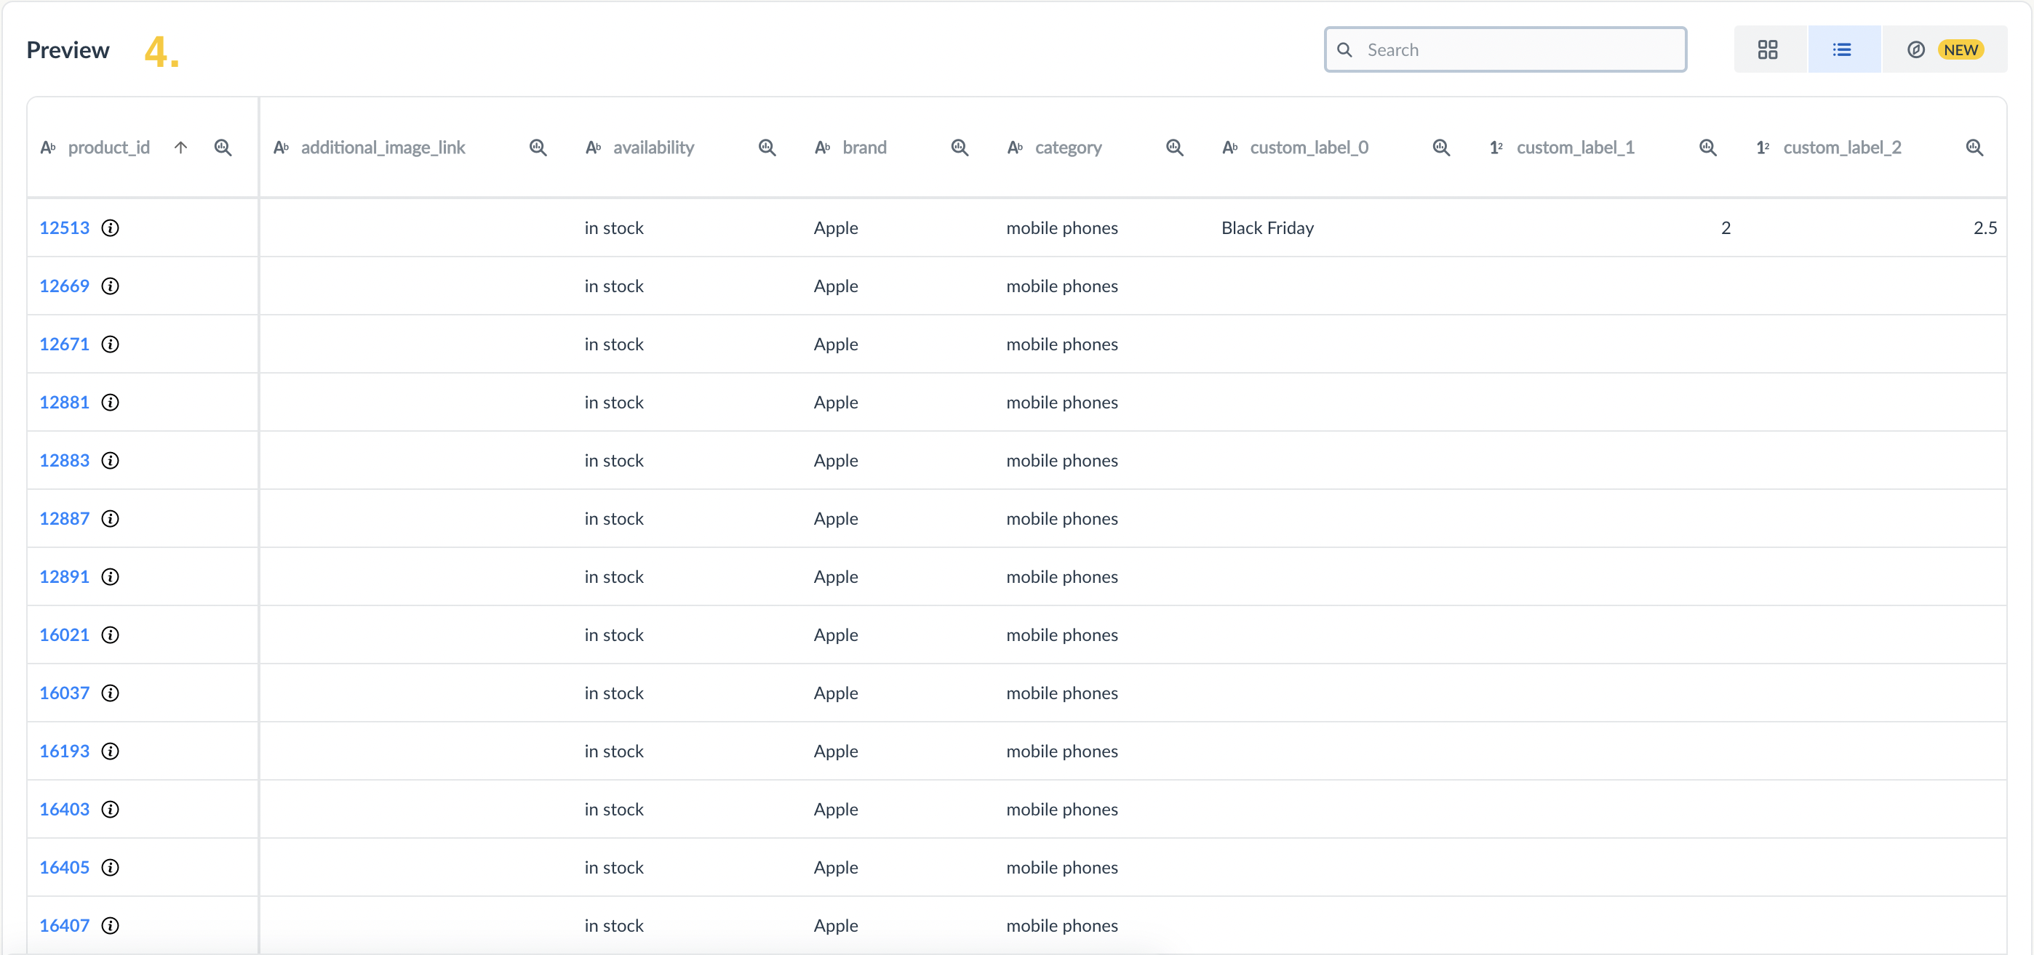Click custom_label_2 column magnifier icon

coord(1974,148)
